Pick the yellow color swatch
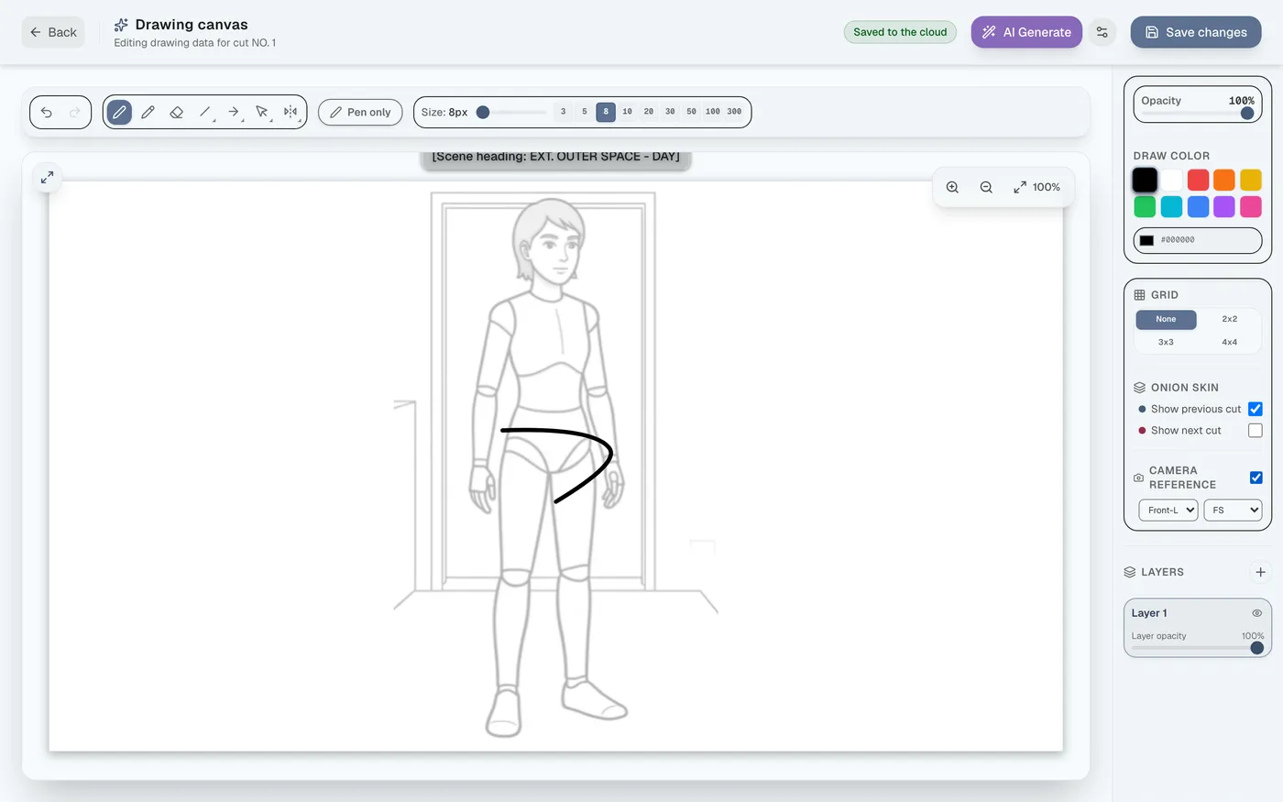Image resolution: width=1283 pixels, height=802 pixels. click(x=1251, y=180)
